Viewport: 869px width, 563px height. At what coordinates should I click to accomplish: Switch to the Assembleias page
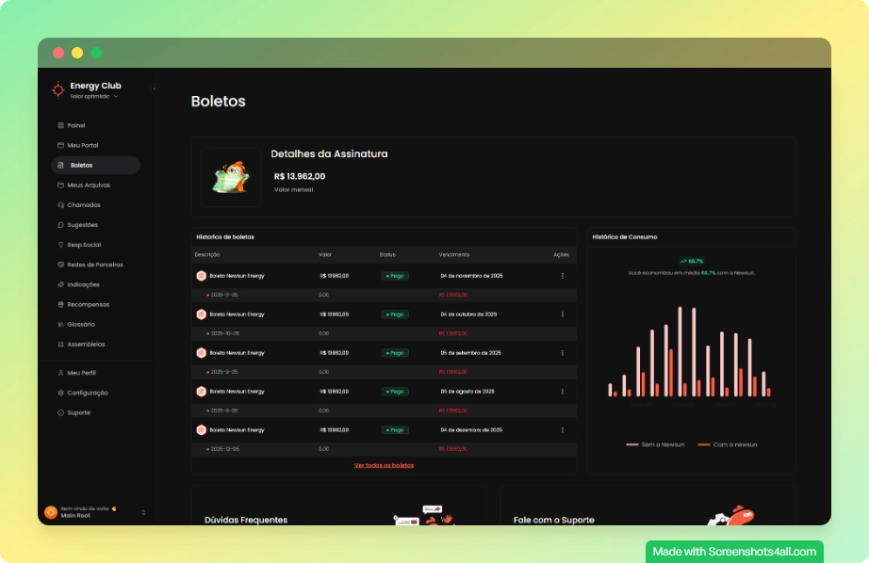pos(86,345)
